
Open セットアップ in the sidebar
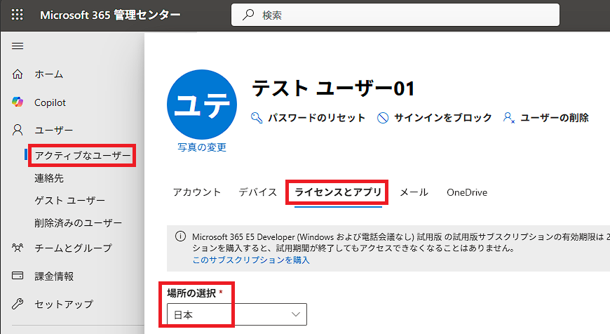coord(64,304)
